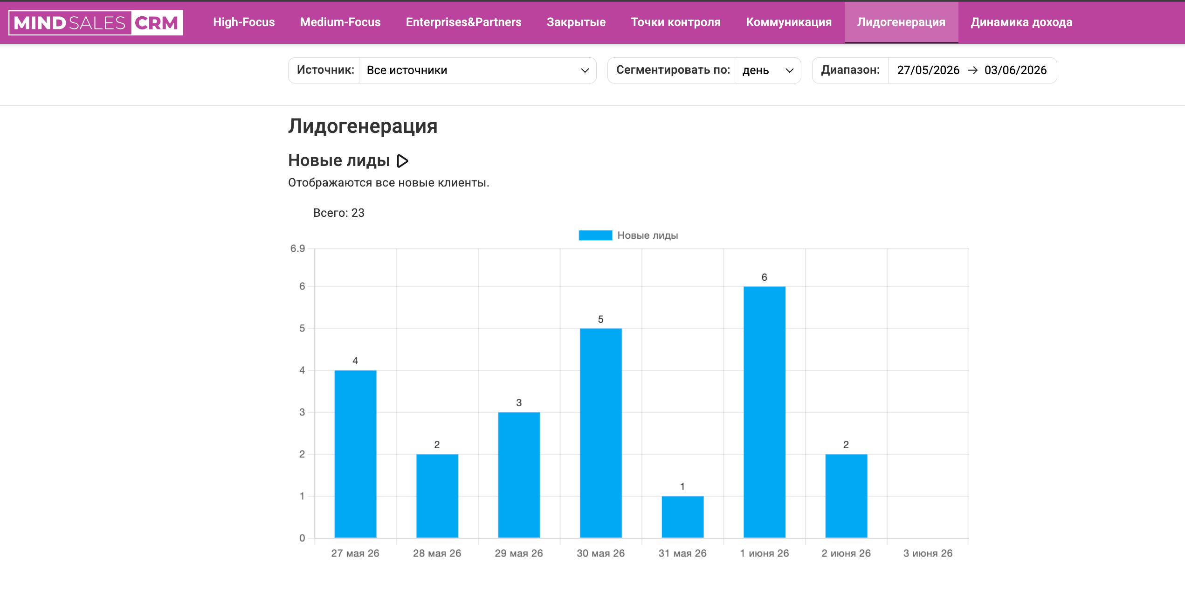
Task: Click the MindSales CRM logo
Action: coord(96,23)
